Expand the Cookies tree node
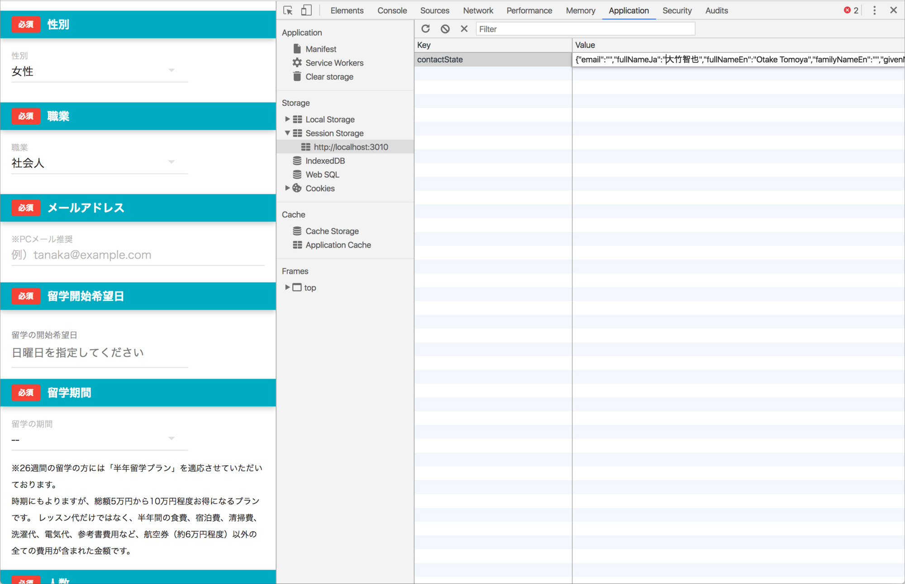The height and width of the screenshot is (584, 905). 287,188
